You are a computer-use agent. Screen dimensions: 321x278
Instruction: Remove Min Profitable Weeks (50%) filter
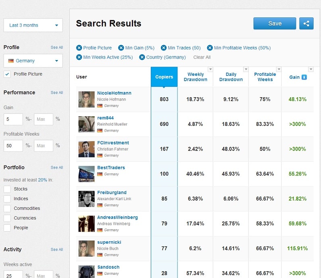tap(210, 48)
